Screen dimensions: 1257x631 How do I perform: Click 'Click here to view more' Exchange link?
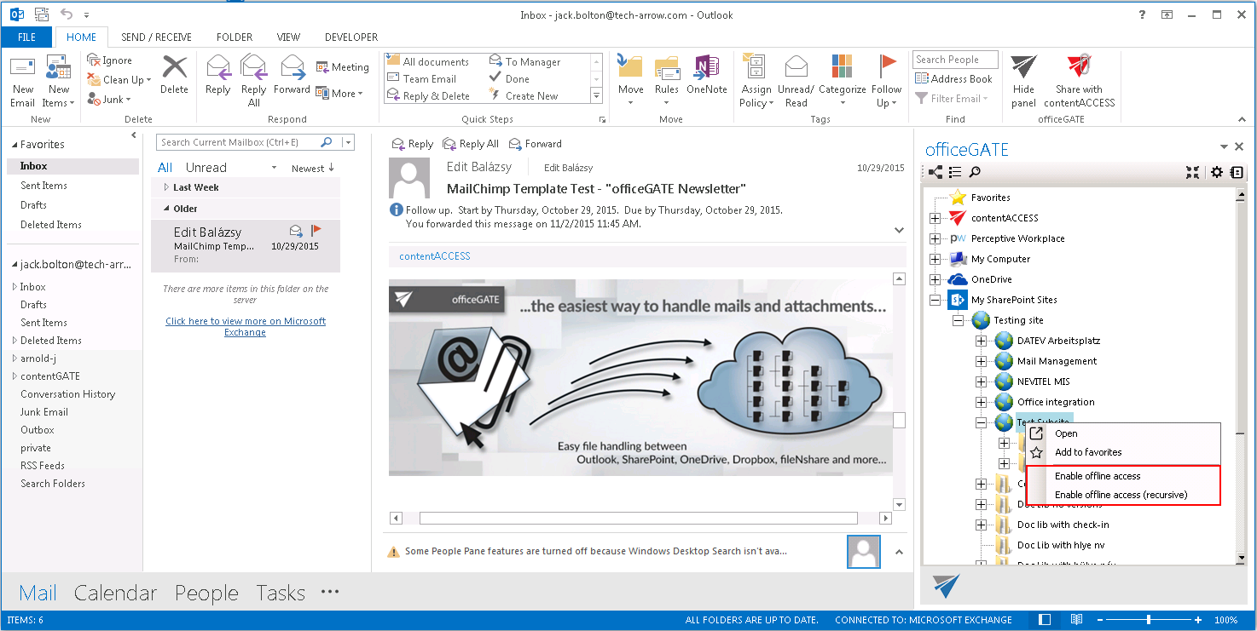pyautogui.click(x=246, y=327)
